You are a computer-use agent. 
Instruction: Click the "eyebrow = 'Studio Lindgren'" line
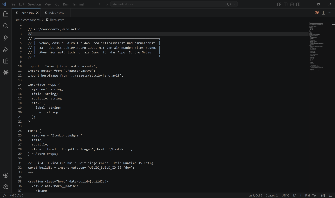point(58,135)
